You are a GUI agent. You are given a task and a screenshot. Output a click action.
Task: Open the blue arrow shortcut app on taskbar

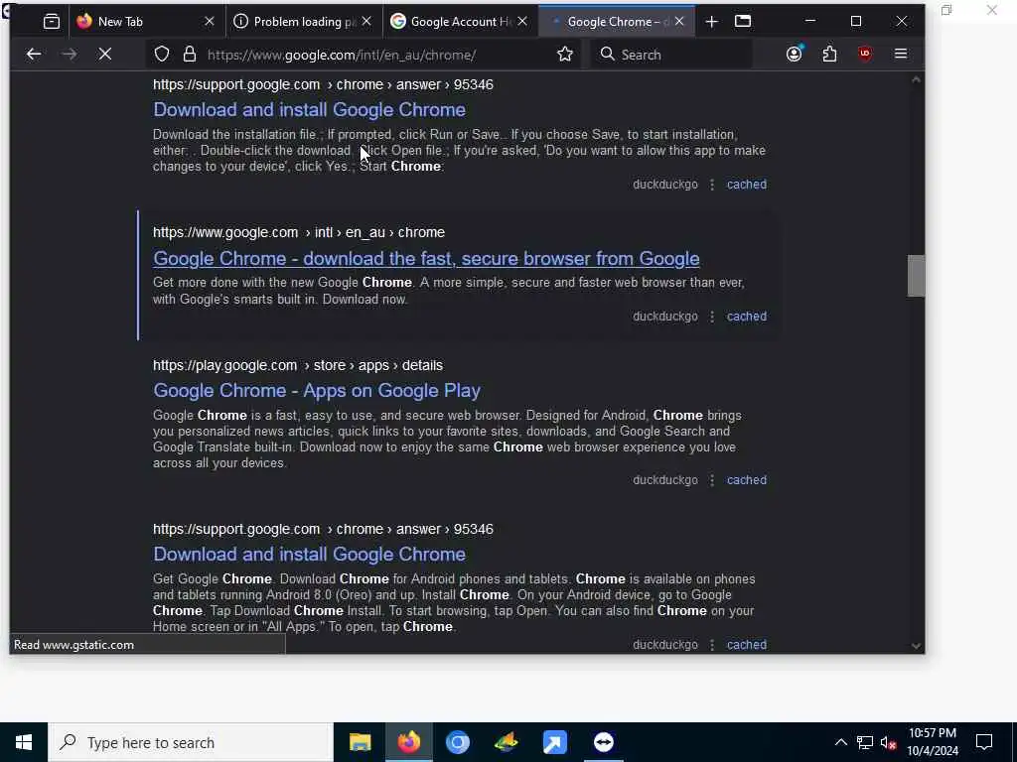[x=554, y=742]
